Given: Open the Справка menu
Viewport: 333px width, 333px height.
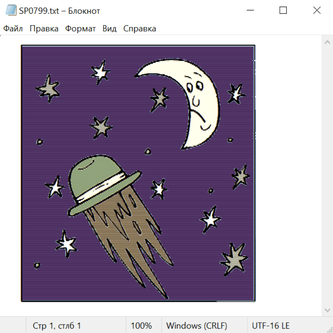Looking at the screenshot, I should pos(139,29).
